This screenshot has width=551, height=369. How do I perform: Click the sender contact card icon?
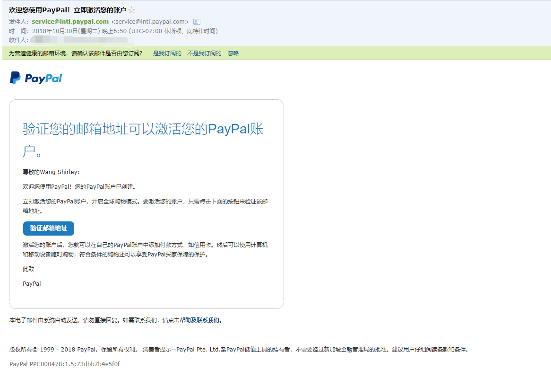[197, 22]
